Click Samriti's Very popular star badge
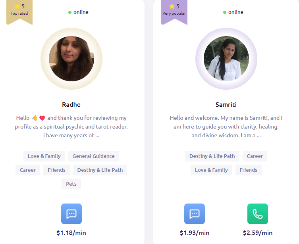299x244 pixels. coord(174,10)
